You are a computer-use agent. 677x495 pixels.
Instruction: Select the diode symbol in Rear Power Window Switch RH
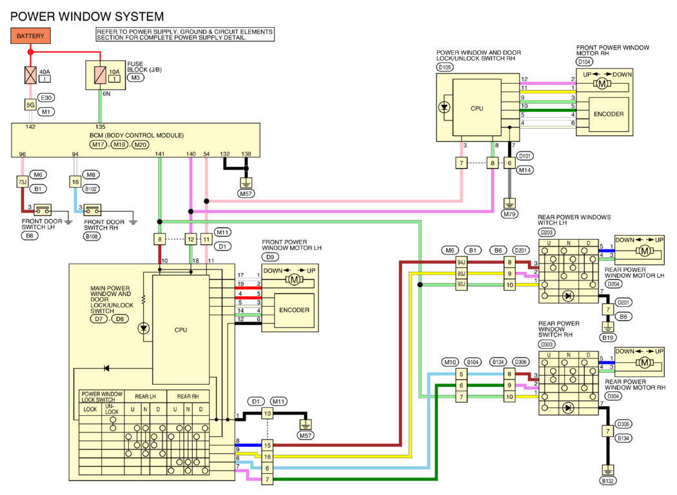568,407
